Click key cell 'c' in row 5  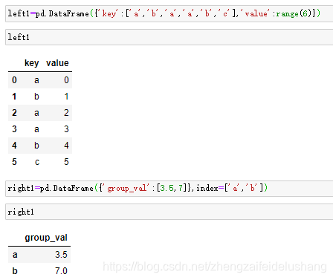[x=37, y=162]
